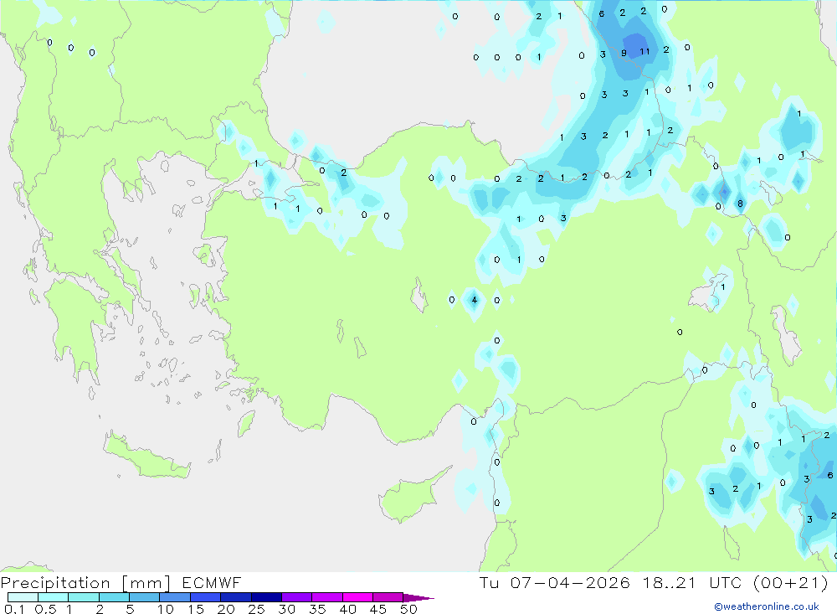Click the 15–20 mm royal blue legend swatch
Image resolution: width=837 pixels, height=614 pixels.
coord(206,597)
